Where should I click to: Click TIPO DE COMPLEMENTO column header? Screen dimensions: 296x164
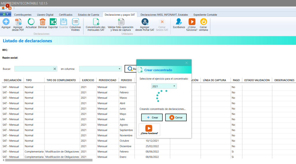[x=61, y=80]
